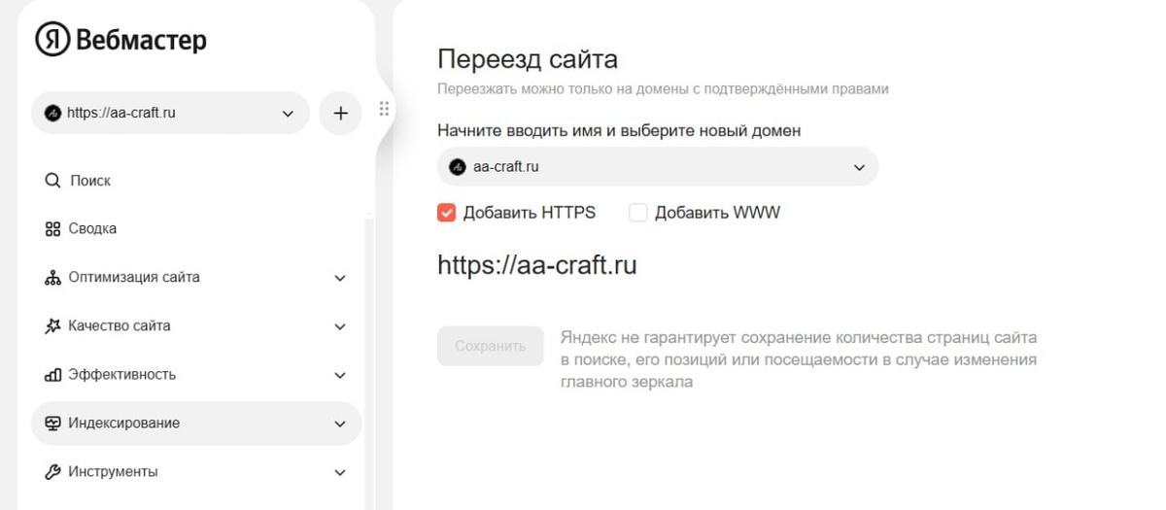This screenshot has height=510, width=1166.
Task: Click the resulting https://aa-craft.ru address text
Action: point(537,264)
